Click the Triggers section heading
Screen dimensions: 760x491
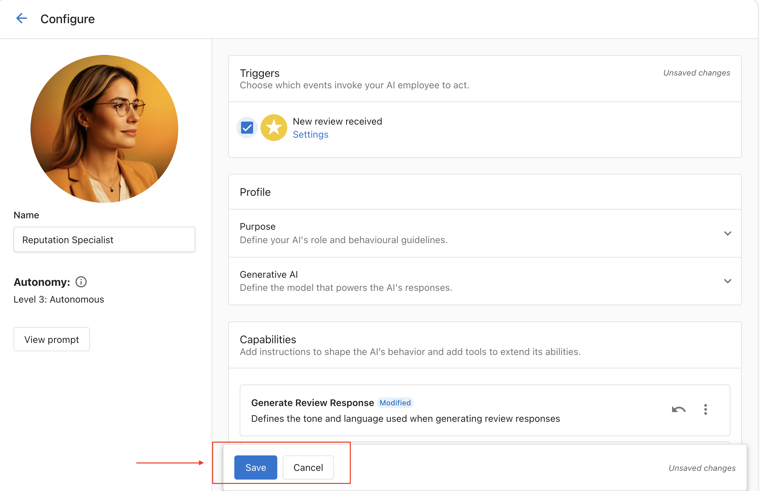[x=259, y=73]
